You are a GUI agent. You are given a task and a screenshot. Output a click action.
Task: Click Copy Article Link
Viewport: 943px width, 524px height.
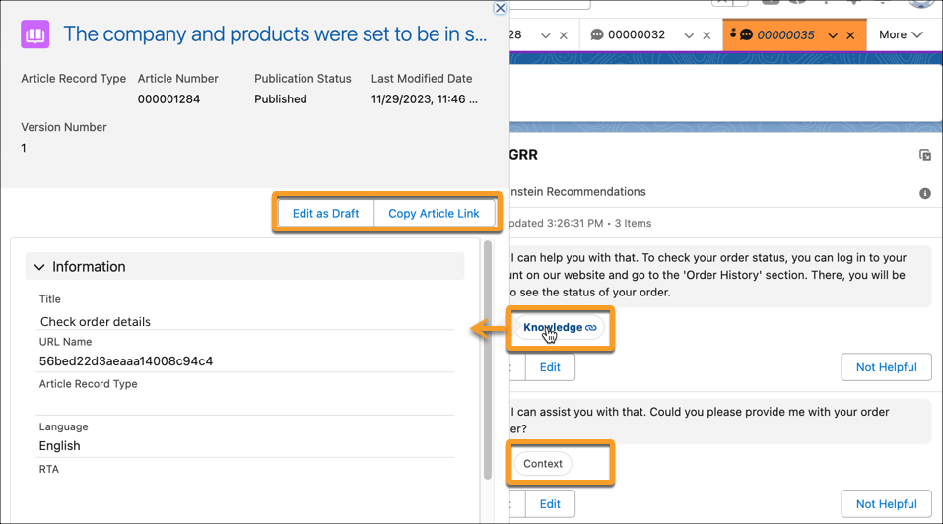tap(434, 213)
